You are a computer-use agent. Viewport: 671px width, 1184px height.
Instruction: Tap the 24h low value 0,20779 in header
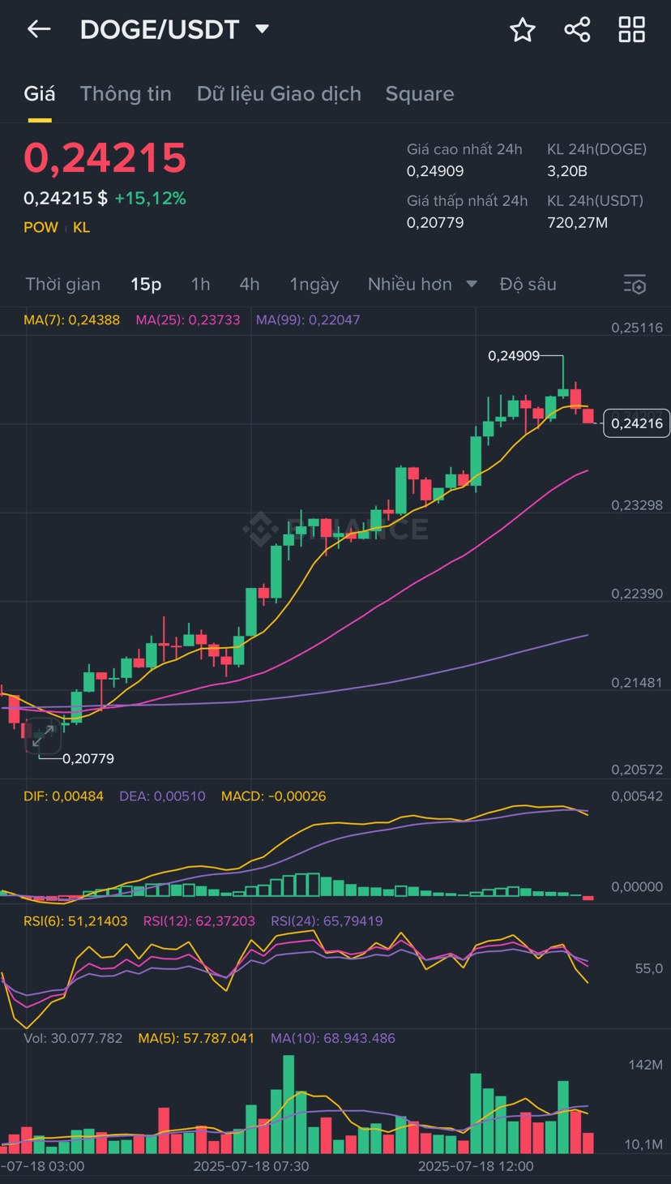coord(435,222)
